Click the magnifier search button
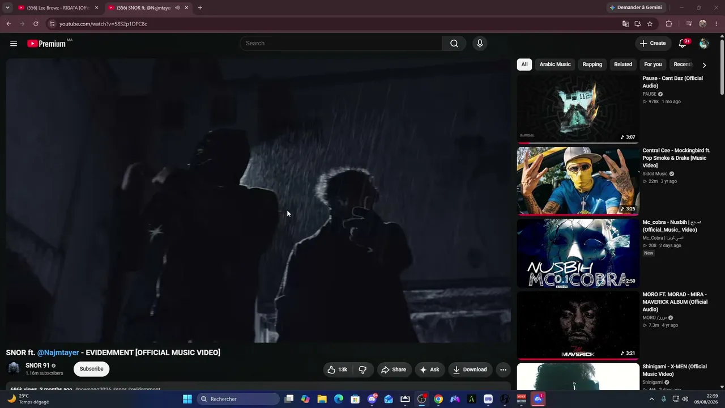Viewport: 725px width, 408px height. [454, 44]
